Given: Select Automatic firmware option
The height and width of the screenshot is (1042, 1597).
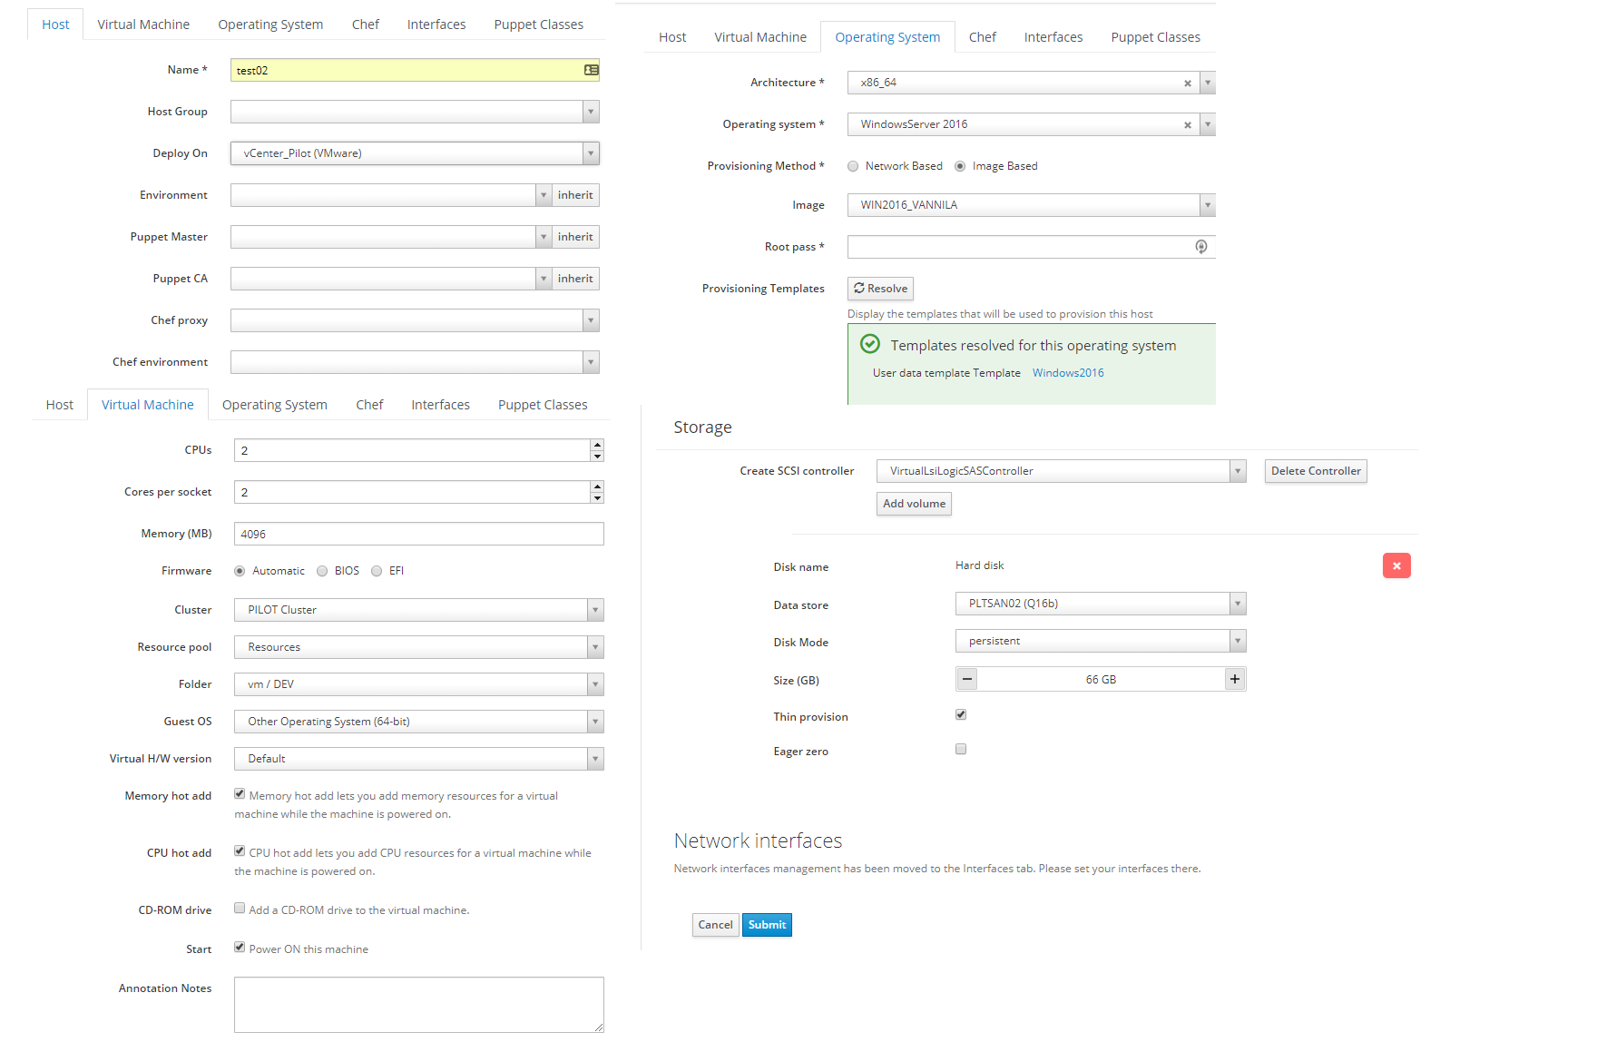Looking at the screenshot, I should coord(240,571).
